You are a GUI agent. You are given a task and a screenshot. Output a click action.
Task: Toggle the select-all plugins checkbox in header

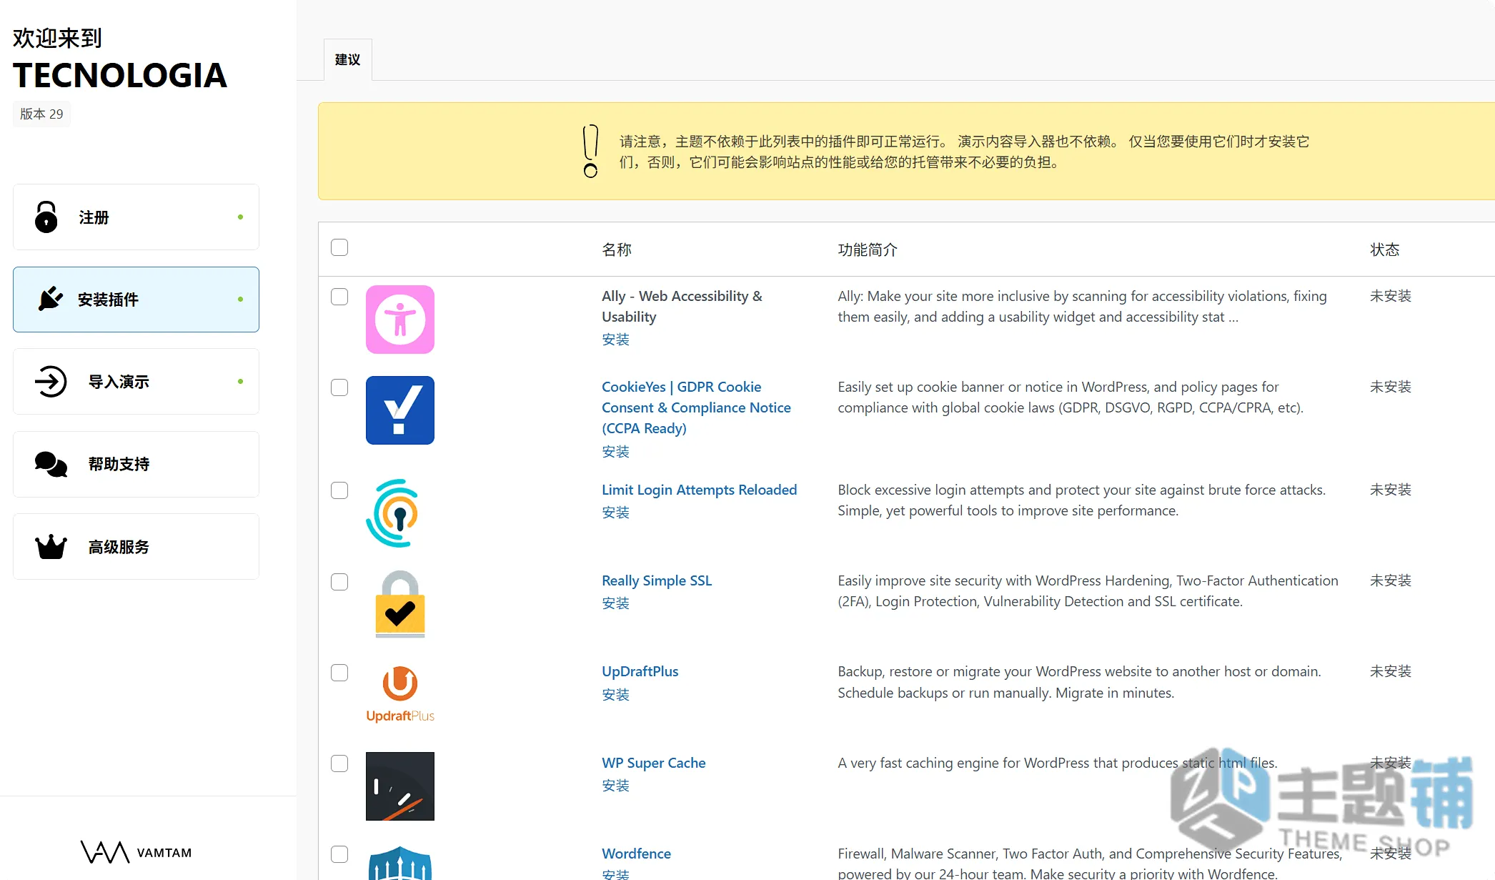tap(339, 247)
